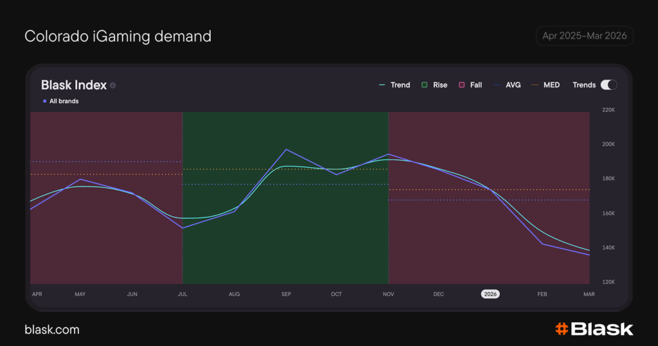Click the 220K y-axis label
The height and width of the screenshot is (346, 658).
(x=608, y=110)
